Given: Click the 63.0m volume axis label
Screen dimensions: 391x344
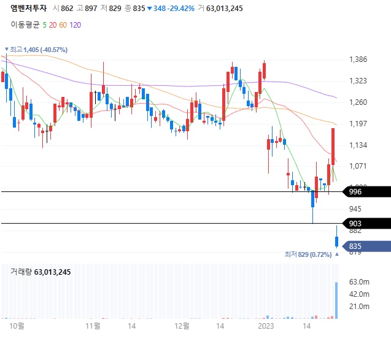Looking at the screenshot, I should click(x=359, y=282).
